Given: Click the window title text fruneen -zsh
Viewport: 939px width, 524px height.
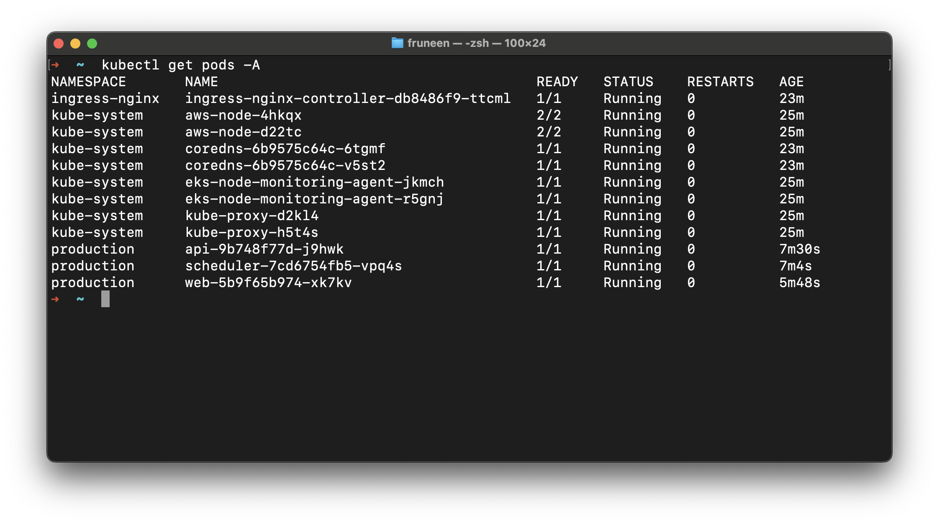Looking at the screenshot, I should 476,43.
